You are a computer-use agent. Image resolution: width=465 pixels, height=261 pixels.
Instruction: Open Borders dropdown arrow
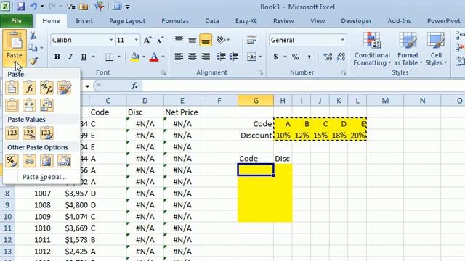click(x=119, y=57)
